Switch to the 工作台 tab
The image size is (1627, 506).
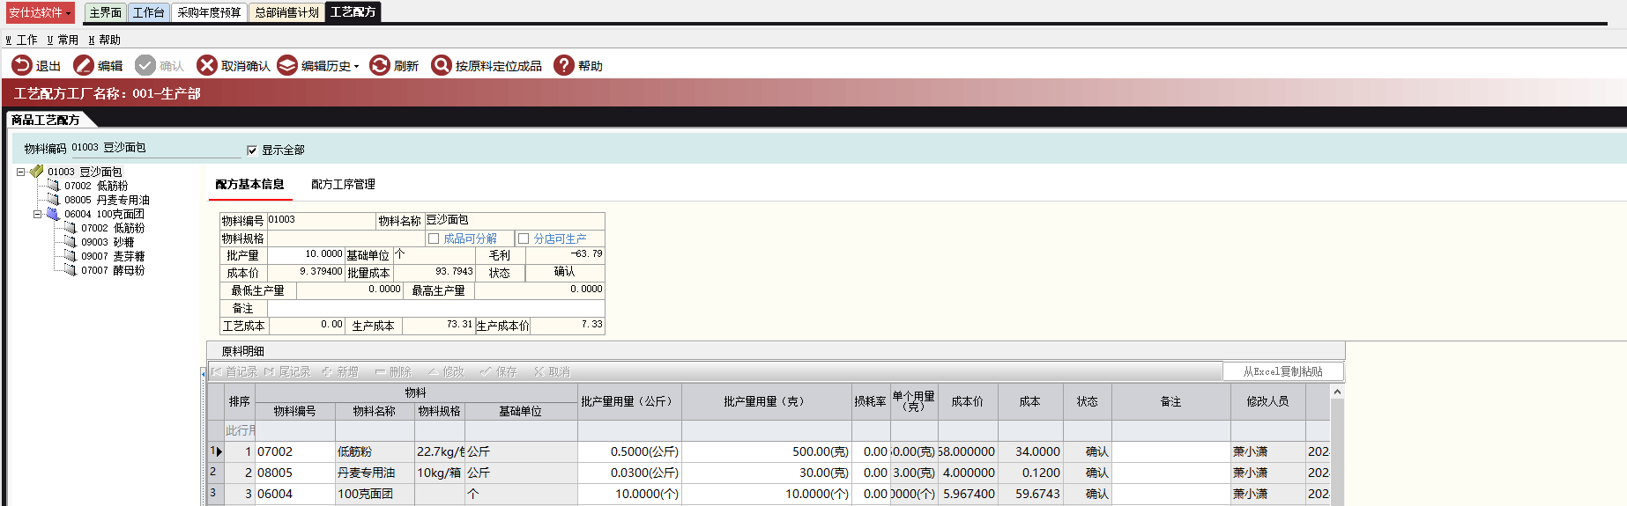[148, 12]
